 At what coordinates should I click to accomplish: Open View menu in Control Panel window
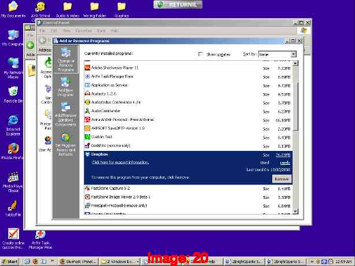tap(66, 30)
